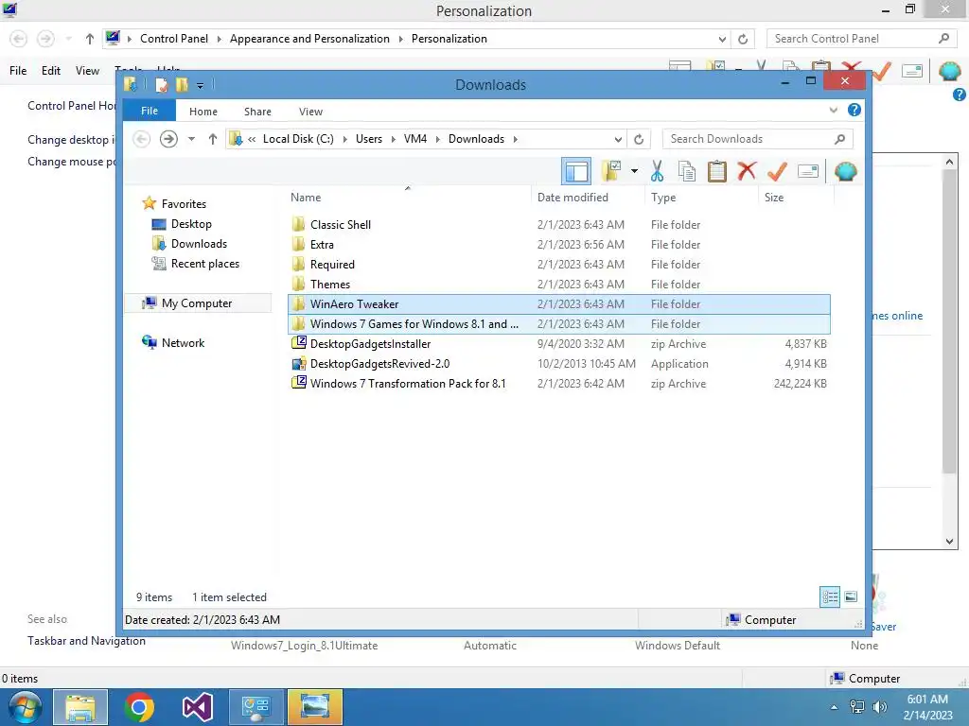This screenshot has width=969, height=726.
Task: Click the Properties icon in quick access toolbar
Action: click(161, 84)
